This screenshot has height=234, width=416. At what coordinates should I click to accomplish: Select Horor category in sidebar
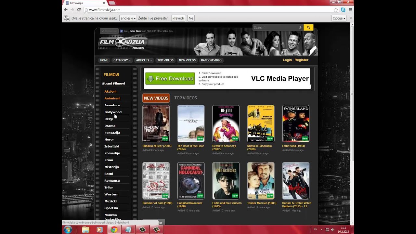pos(109,139)
